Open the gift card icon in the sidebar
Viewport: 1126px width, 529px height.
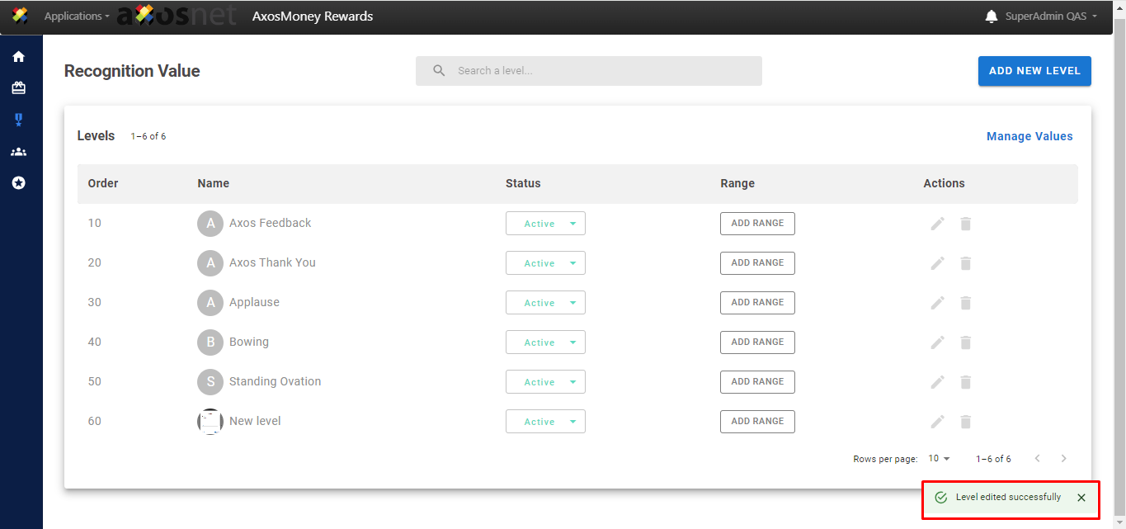[x=18, y=88]
